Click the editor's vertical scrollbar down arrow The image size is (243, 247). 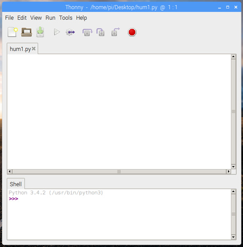point(233,167)
